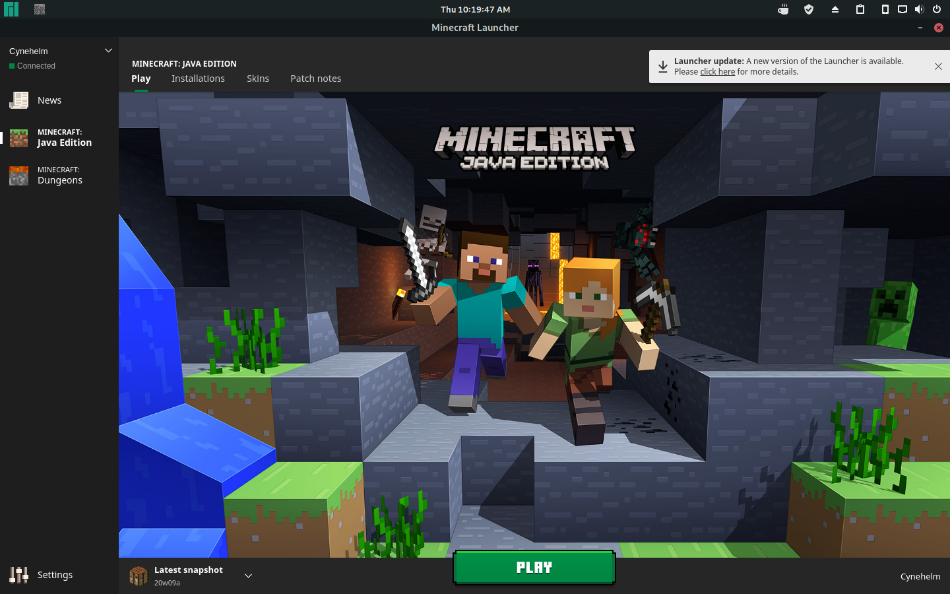The height and width of the screenshot is (594, 950).
Task: Click the eject icon in the system tray
Action: pos(835,9)
